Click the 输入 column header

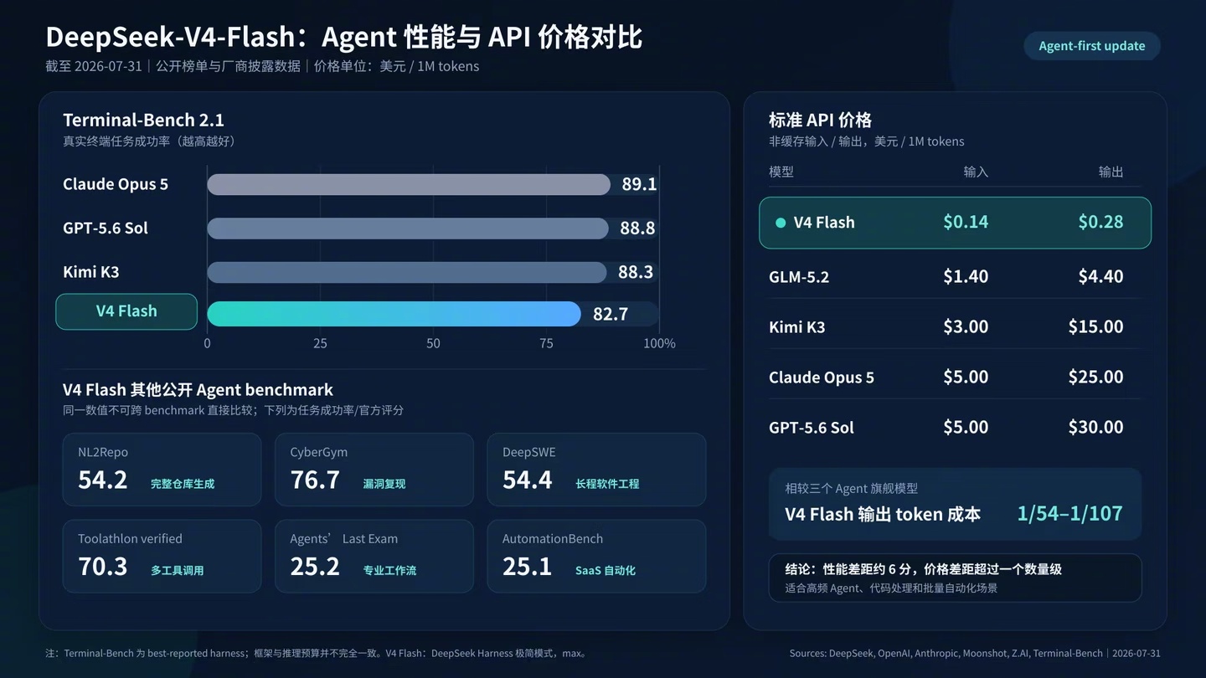976,172
